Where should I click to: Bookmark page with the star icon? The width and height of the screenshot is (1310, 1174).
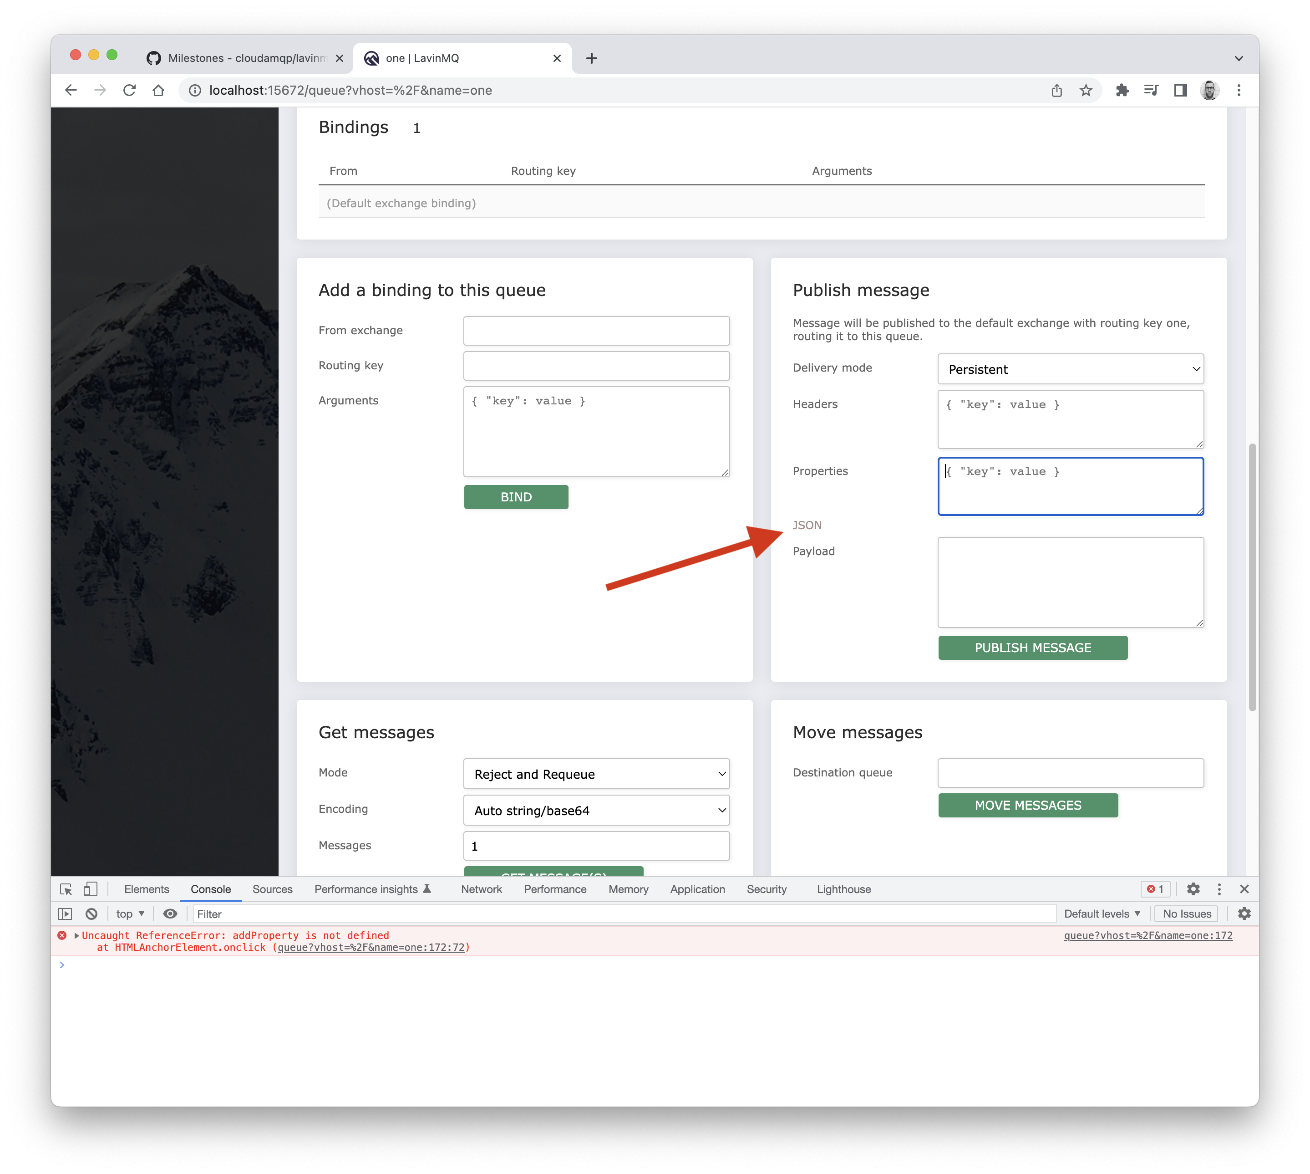click(1087, 90)
